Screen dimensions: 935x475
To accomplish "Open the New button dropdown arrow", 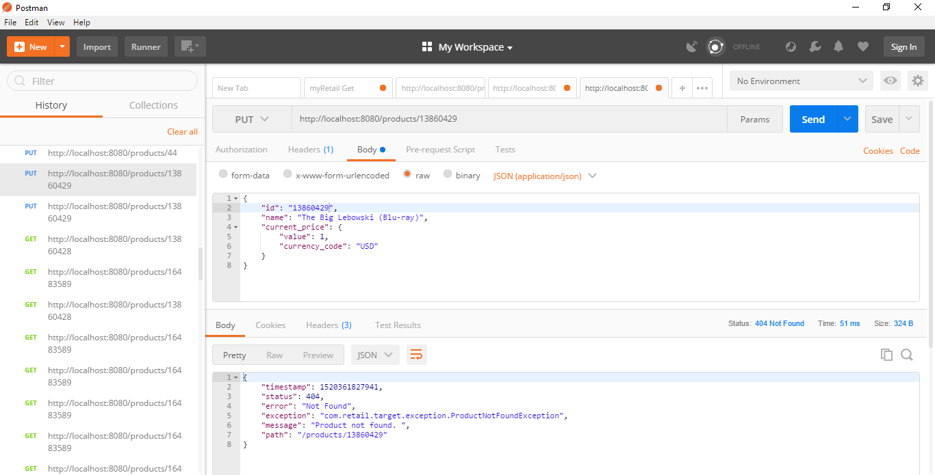I will pos(62,47).
